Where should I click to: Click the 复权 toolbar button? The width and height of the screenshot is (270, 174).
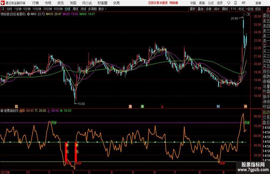tap(193, 9)
